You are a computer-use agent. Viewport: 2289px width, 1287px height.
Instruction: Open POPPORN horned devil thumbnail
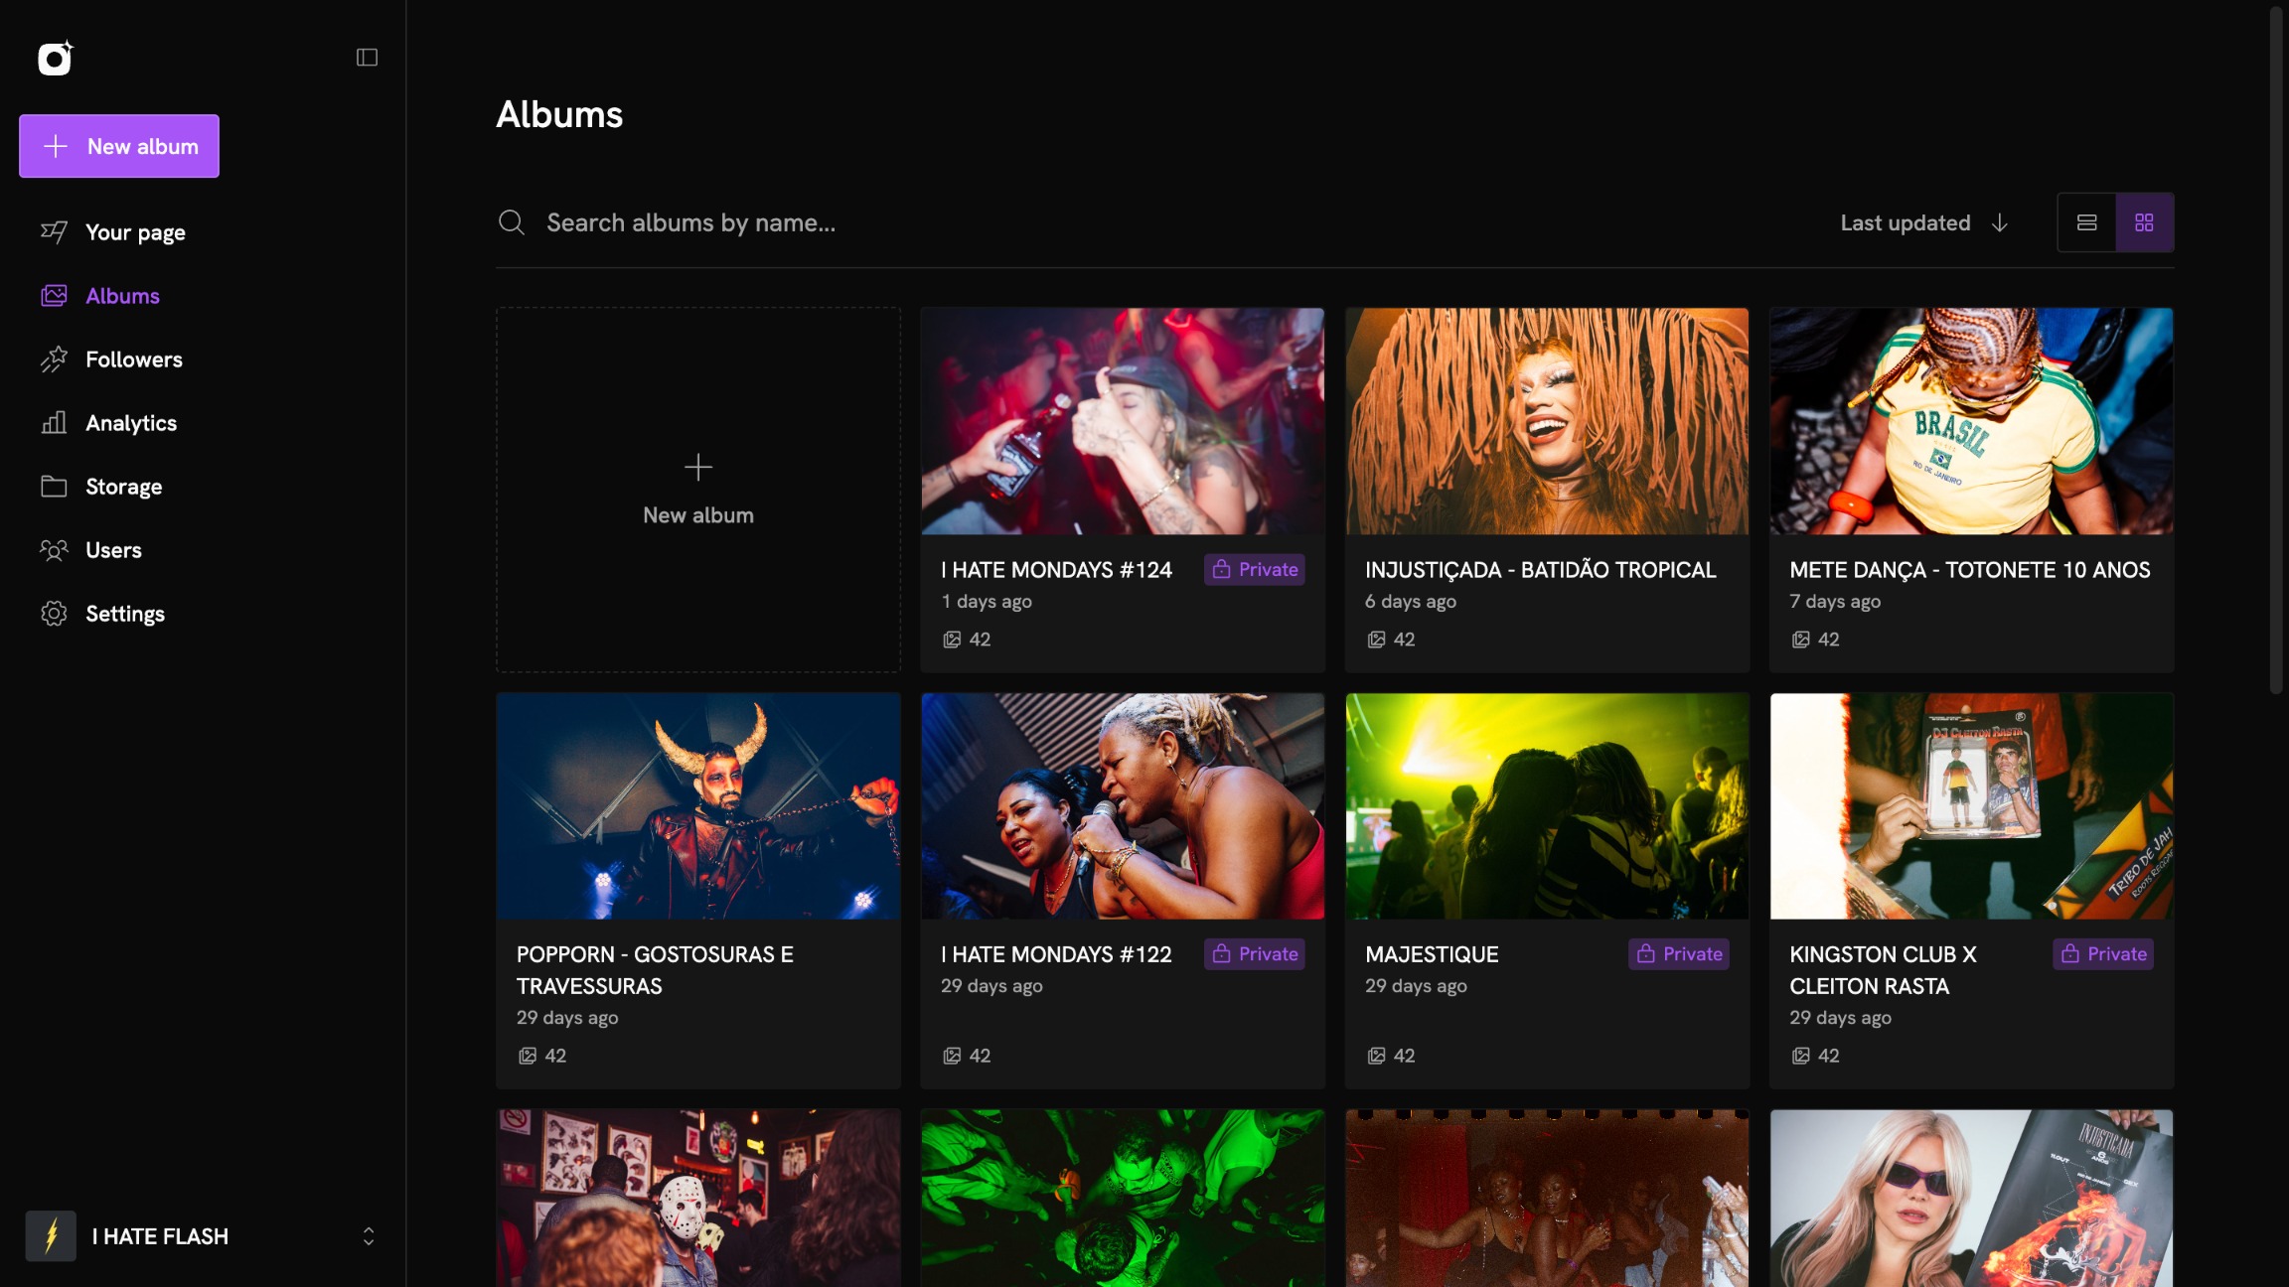coord(698,805)
